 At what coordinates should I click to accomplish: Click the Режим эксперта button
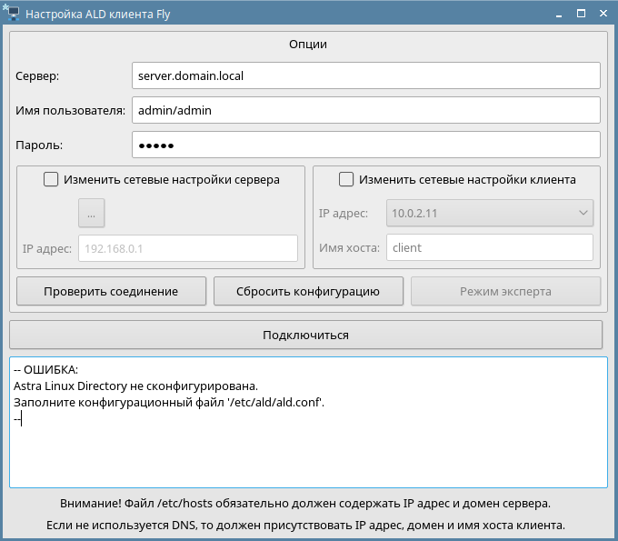click(505, 291)
